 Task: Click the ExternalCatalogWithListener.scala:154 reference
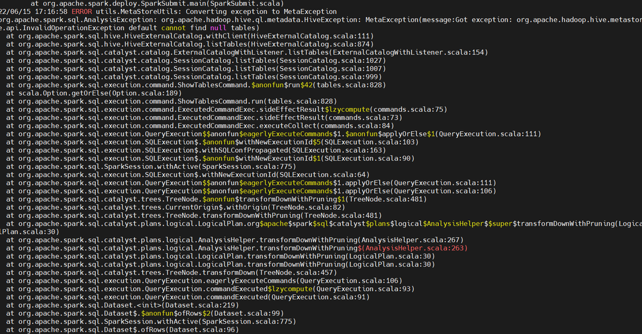pos(408,52)
